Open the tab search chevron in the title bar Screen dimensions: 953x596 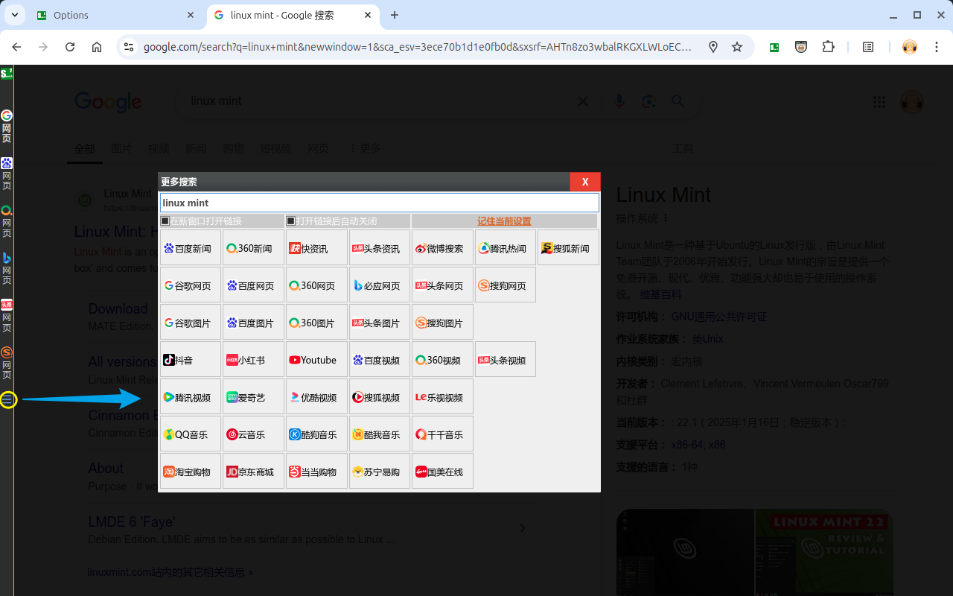[x=13, y=15]
